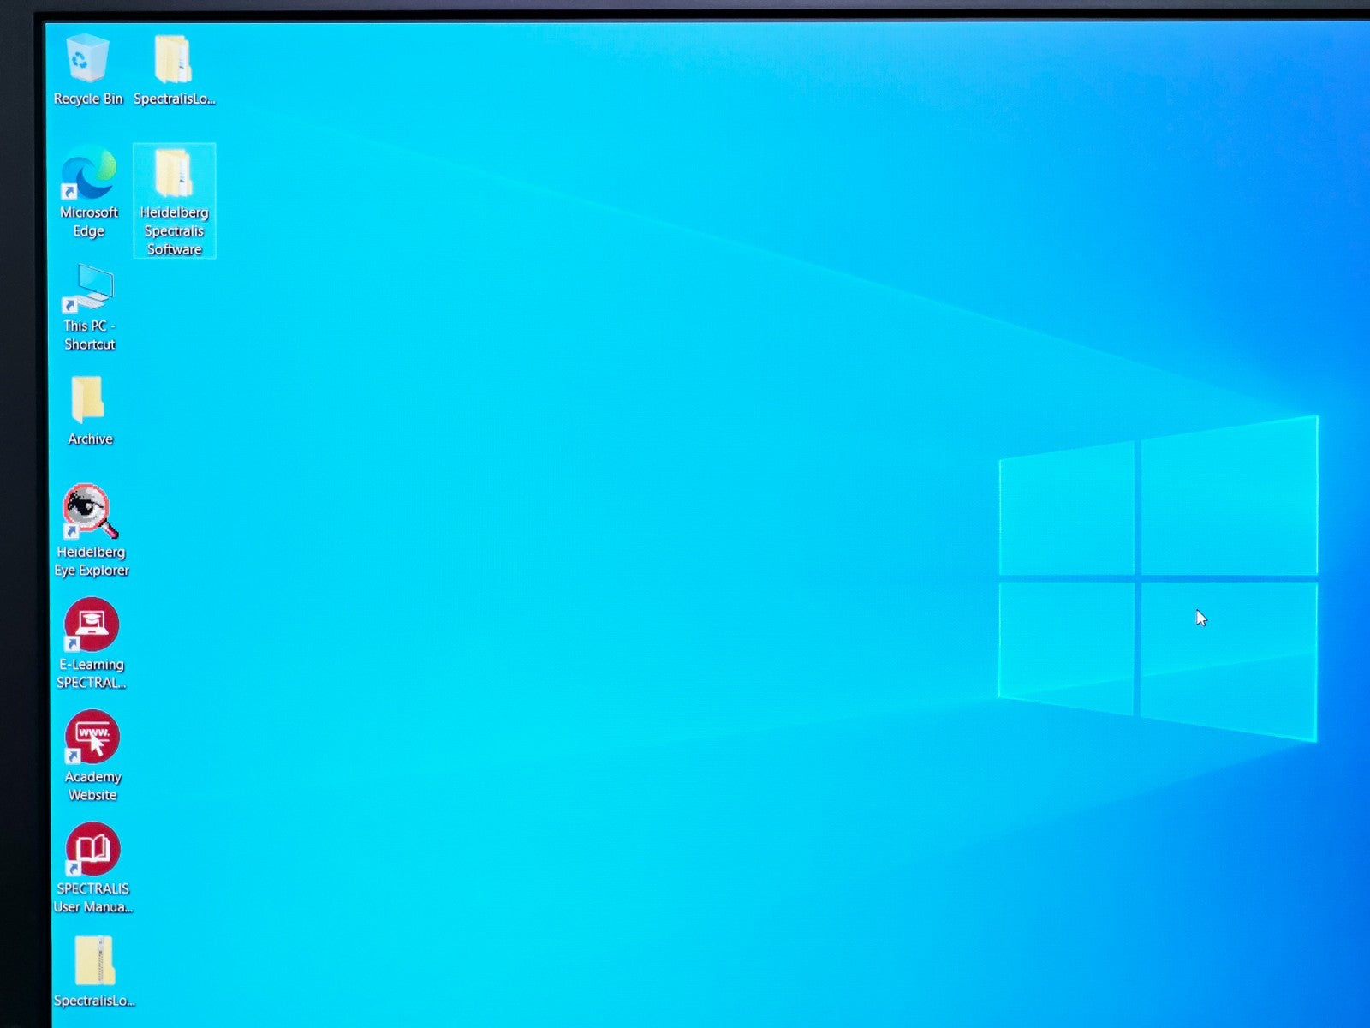The height and width of the screenshot is (1028, 1370).
Task: Select the Academy Website www icon
Action: [92, 737]
